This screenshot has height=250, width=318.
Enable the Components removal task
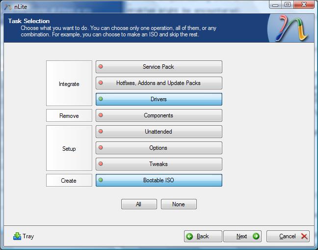[x=159, y=115]
